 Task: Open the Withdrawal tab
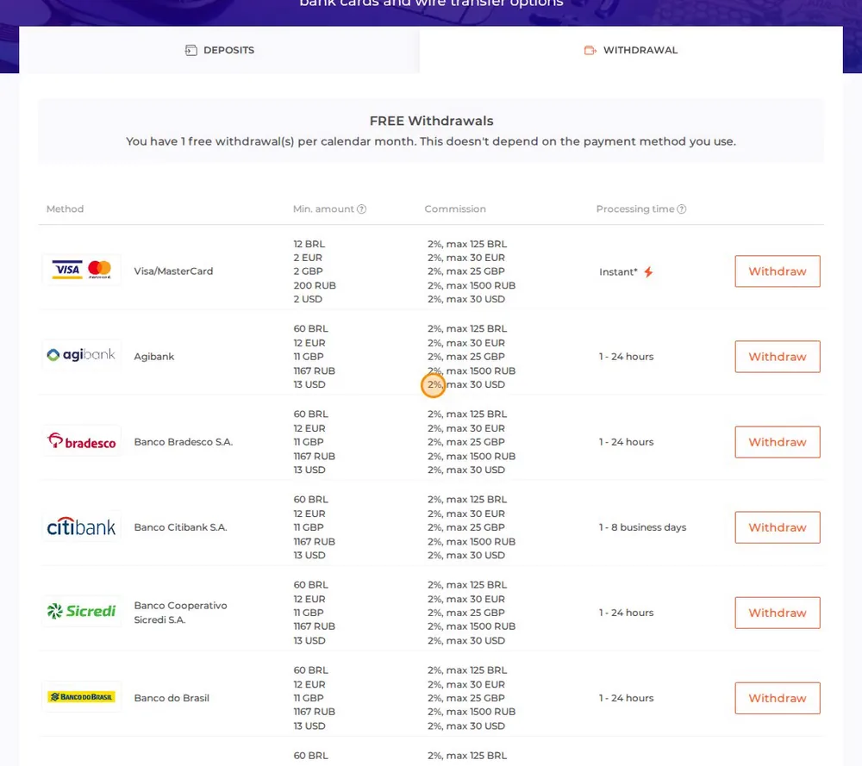click(x=631, y=50)
